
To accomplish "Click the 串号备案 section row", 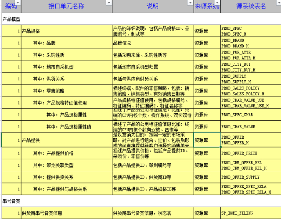I will coord(141,201).
